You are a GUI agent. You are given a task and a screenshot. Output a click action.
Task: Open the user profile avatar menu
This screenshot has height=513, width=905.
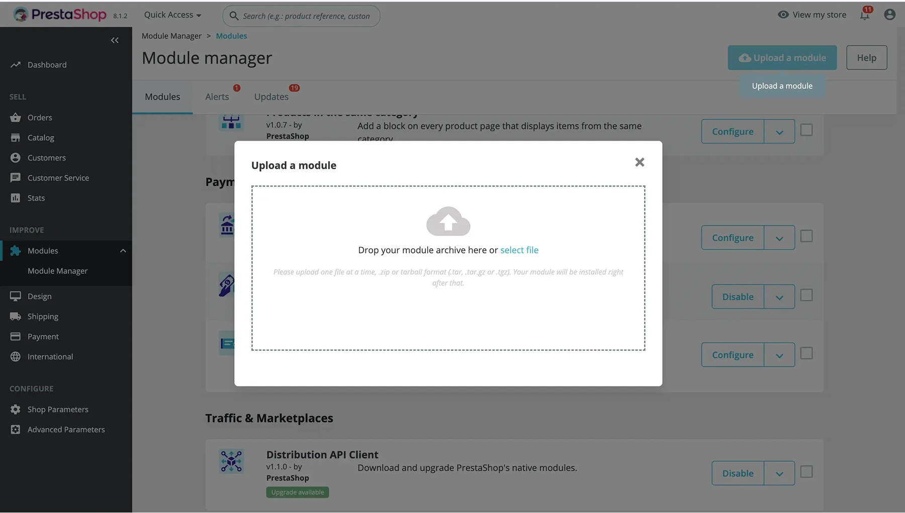click(889, 15)
